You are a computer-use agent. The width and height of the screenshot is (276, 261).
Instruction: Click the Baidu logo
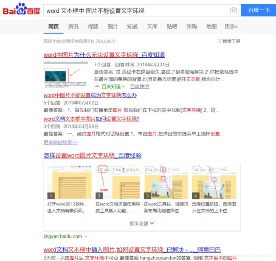pyautogui.click(x=22, y=9)
